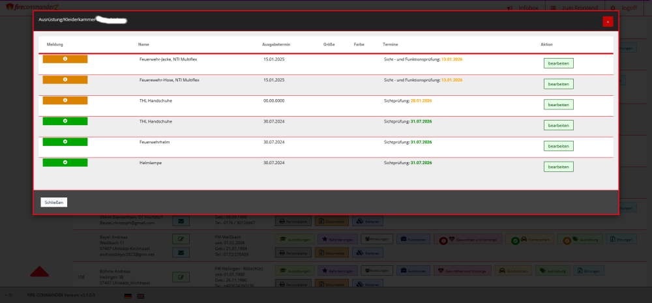Click the Ausgabetermin column header

[275, 44]
